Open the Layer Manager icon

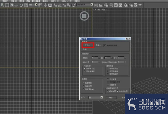[x=106, y=5]
